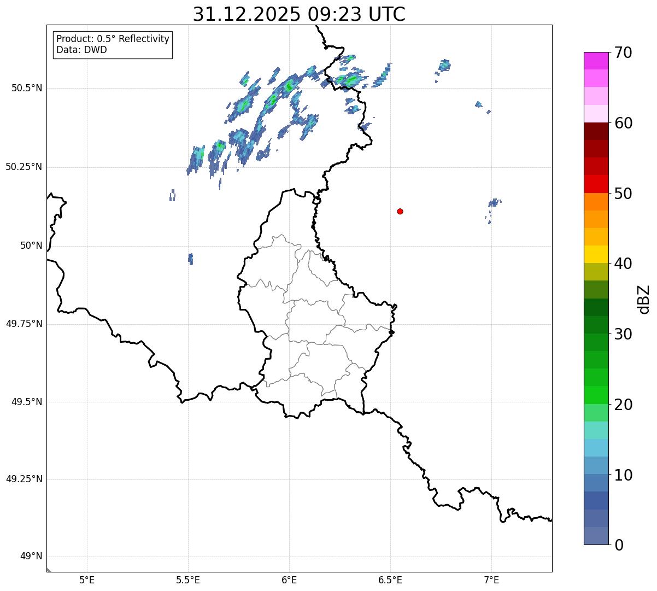
Task: Click the 'Data: DWD' label
Action: (x=81, y=50)
